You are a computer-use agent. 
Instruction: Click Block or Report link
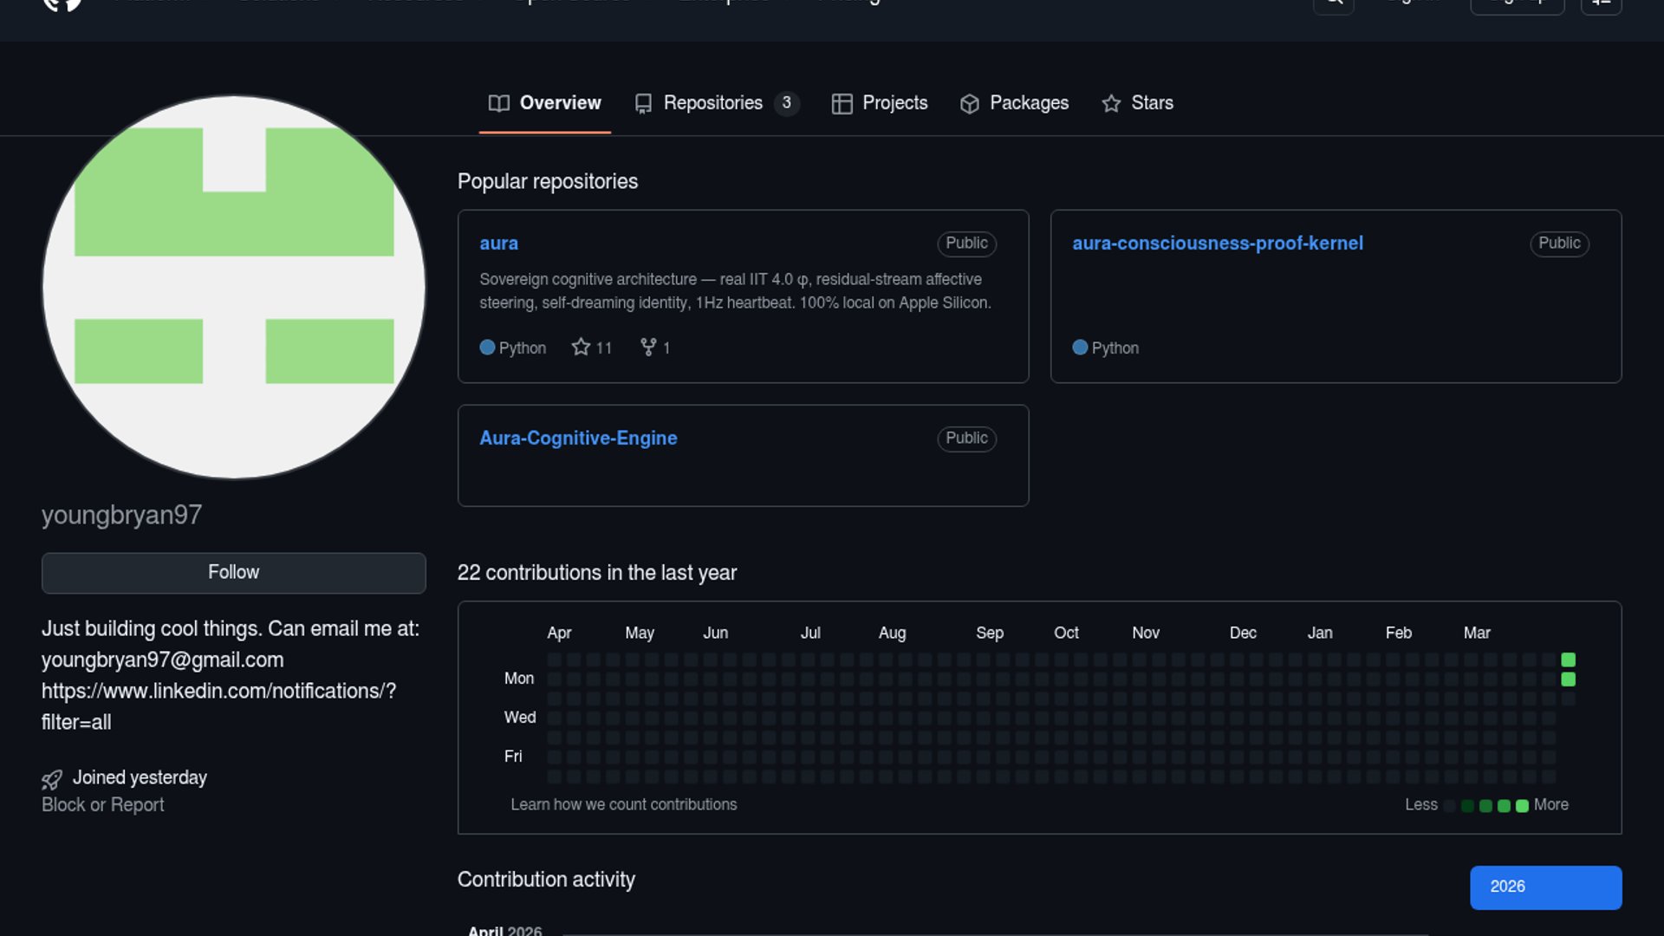(102, 805)
